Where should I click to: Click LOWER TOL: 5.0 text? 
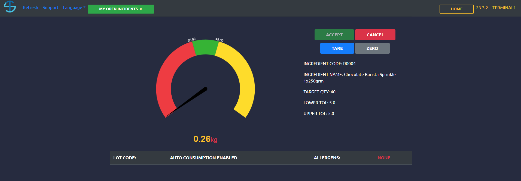click(319, 103)
